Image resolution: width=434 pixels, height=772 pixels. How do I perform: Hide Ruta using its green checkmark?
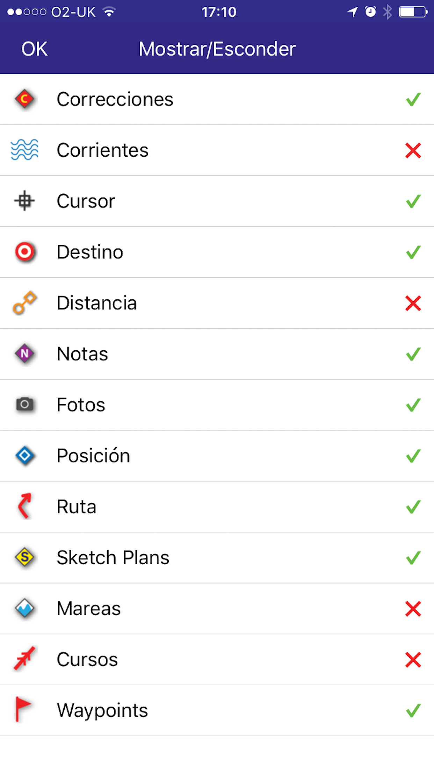click(413, 507)
